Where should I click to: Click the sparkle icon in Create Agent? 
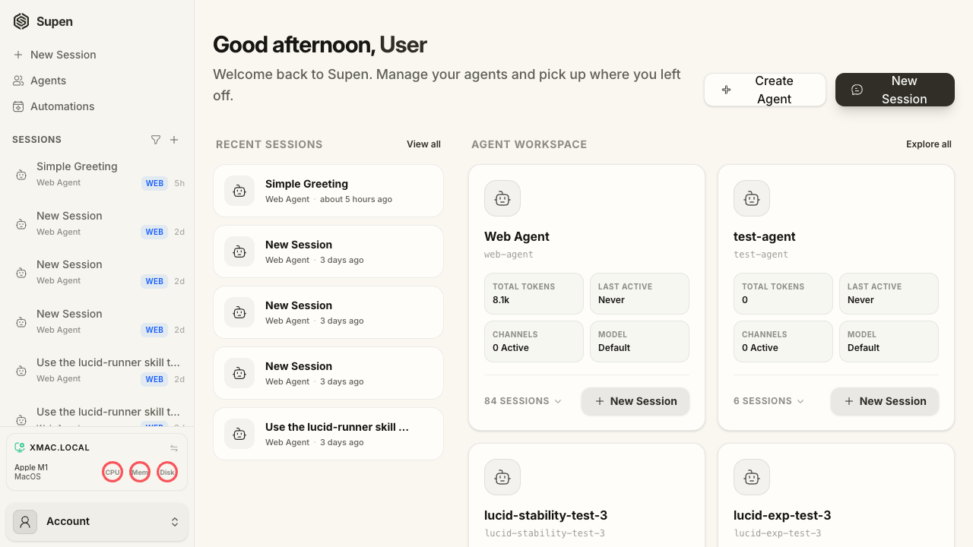click(726, 90)
